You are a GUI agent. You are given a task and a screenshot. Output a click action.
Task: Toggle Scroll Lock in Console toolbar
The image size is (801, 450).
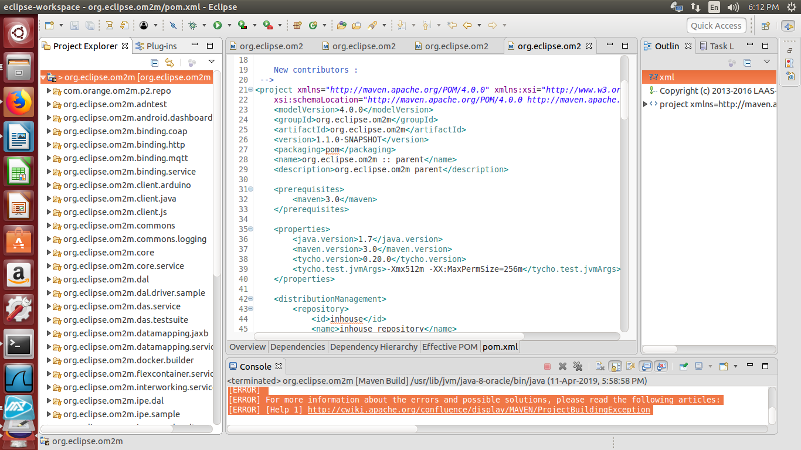point(615,366)
